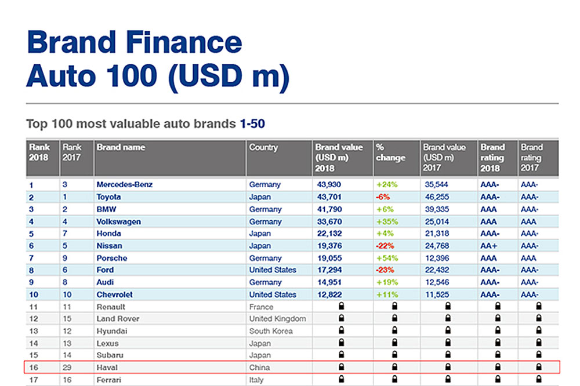Click Subaru's 2017 brand value lock
This screenshot has height=386, width=580.
pos(447,355)
